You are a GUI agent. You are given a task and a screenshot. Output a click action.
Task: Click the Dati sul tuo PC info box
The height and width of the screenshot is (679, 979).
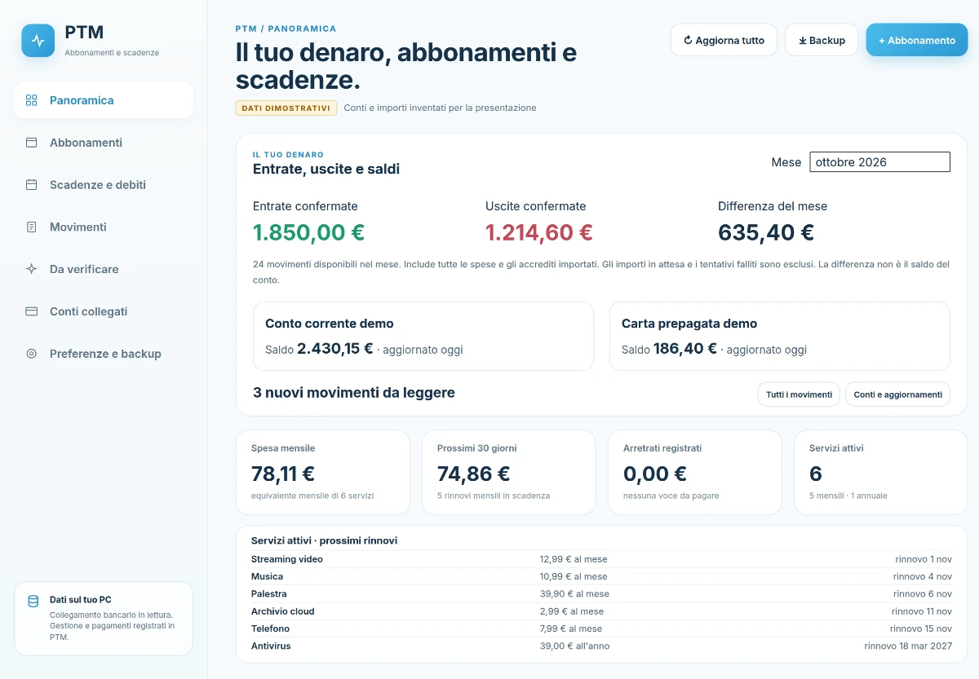(x=104, y=619)
